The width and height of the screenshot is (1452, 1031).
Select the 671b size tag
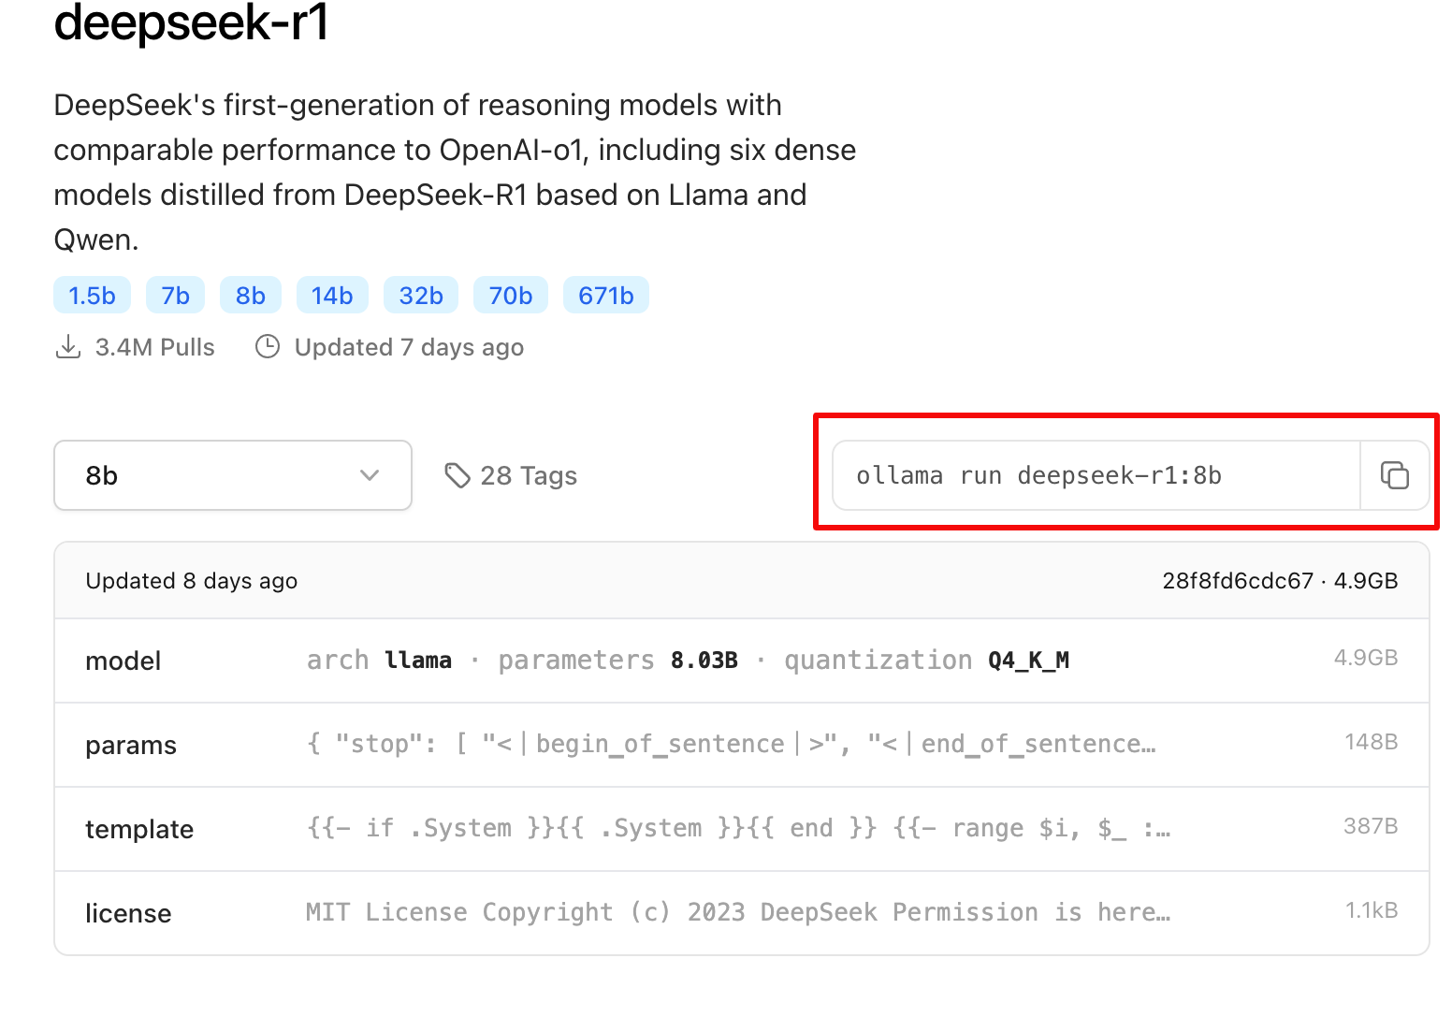click(x=605, y=296)
